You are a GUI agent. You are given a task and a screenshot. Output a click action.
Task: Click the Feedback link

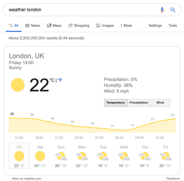tap(173, 179)
